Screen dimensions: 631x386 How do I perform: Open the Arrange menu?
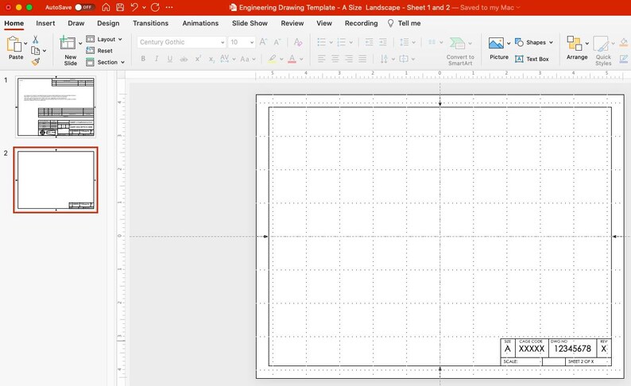[x=577, y=48]
